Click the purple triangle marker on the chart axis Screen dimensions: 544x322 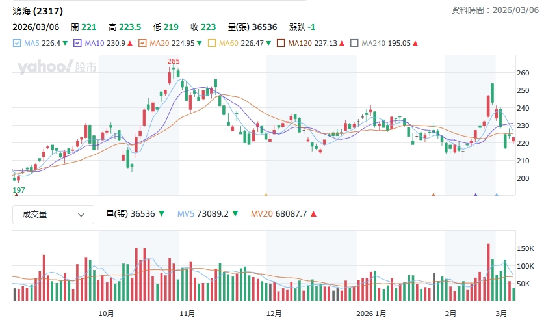click(476, 194)
